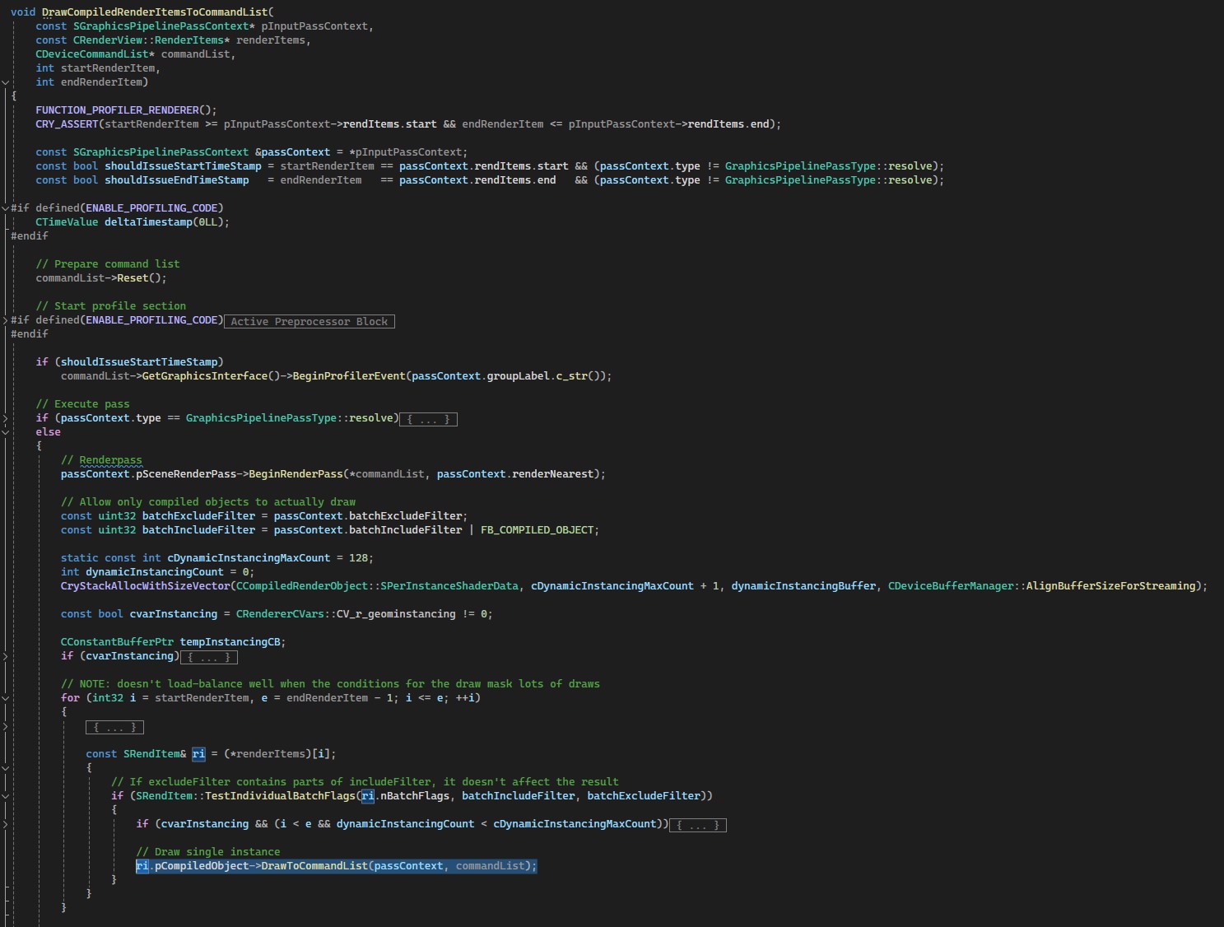
Task: Collapse the DrawCompiledRenderItemsToCommandList function body
Action: [6, 82]
